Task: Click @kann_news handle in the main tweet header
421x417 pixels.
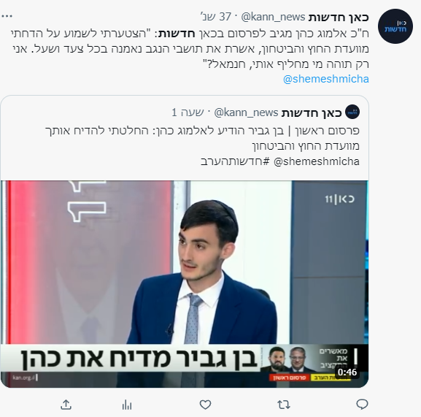Action: pyautogui.click(x=273, y=17)
